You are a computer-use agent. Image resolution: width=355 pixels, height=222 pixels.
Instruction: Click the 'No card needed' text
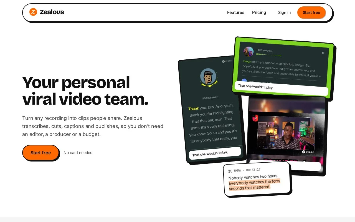[x=78, y=153]
